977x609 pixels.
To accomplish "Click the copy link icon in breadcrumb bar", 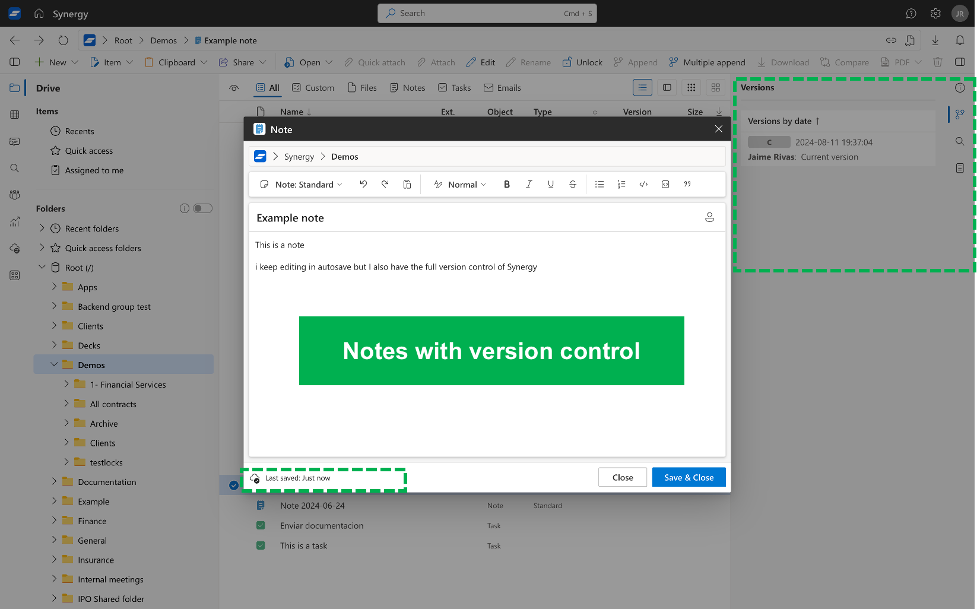I will coord(891,40).
